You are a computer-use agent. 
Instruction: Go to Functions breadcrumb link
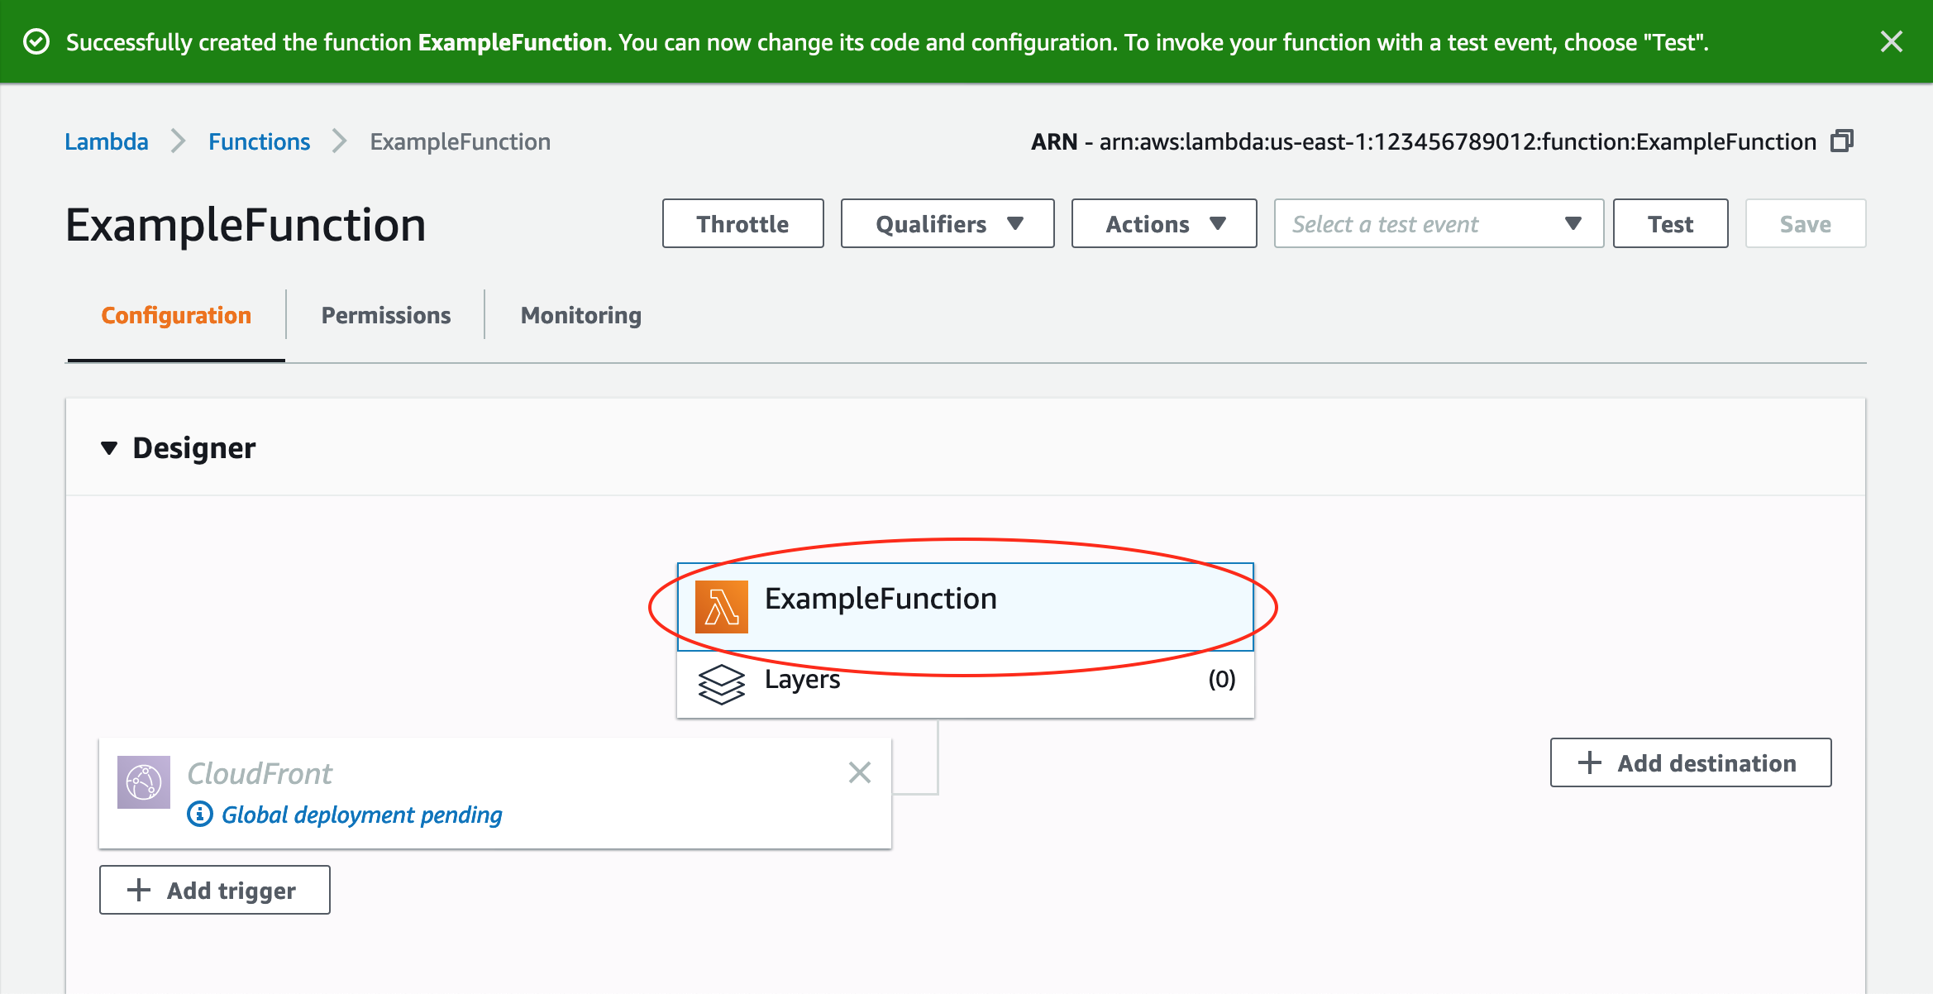coord(259,141)
